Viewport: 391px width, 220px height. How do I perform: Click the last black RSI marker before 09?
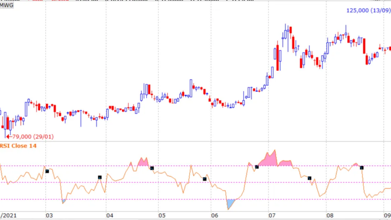tap(362, 168)
